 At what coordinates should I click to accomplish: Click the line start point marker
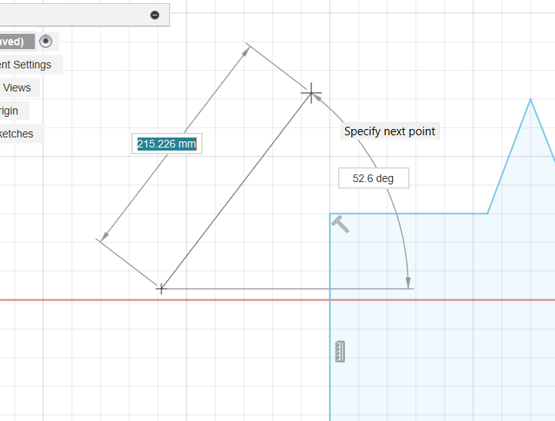(x=161, y=289)
